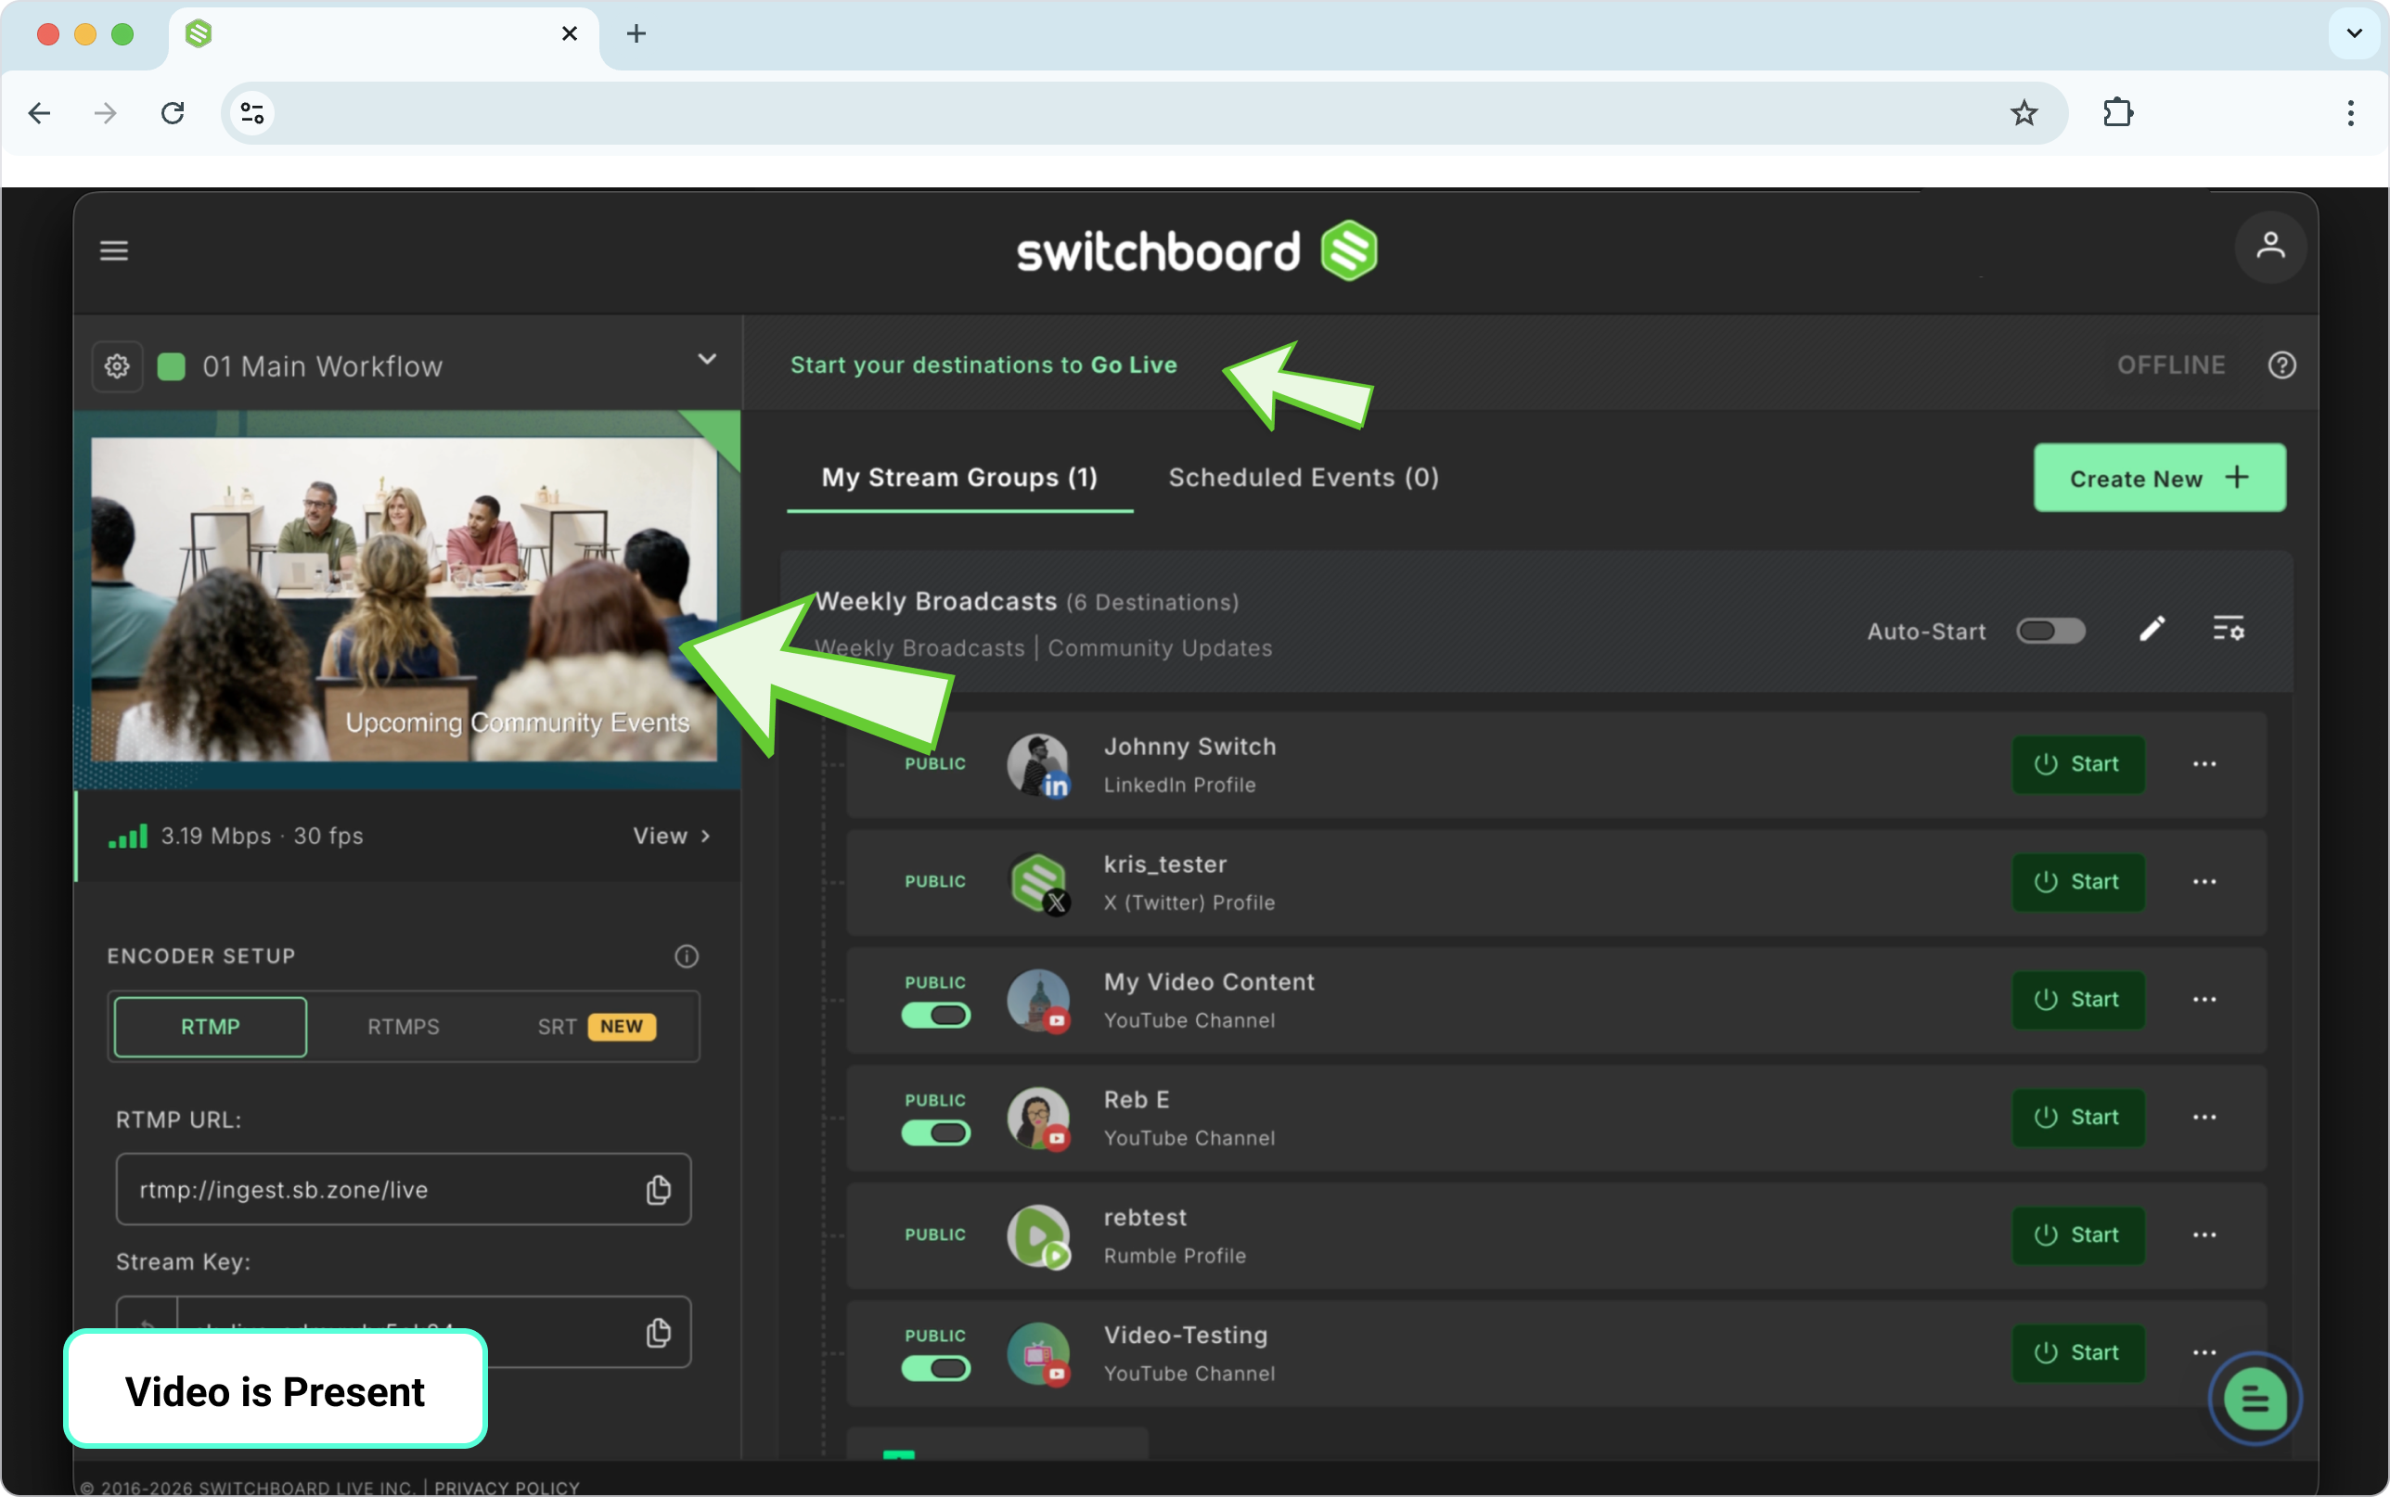
Task: Bookmark this page with star icon
Action: point(2024,113)
